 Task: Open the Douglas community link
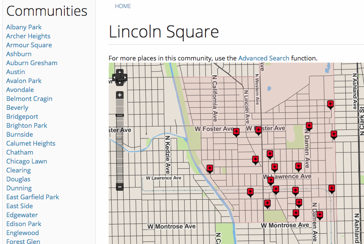tap(18, 179)
